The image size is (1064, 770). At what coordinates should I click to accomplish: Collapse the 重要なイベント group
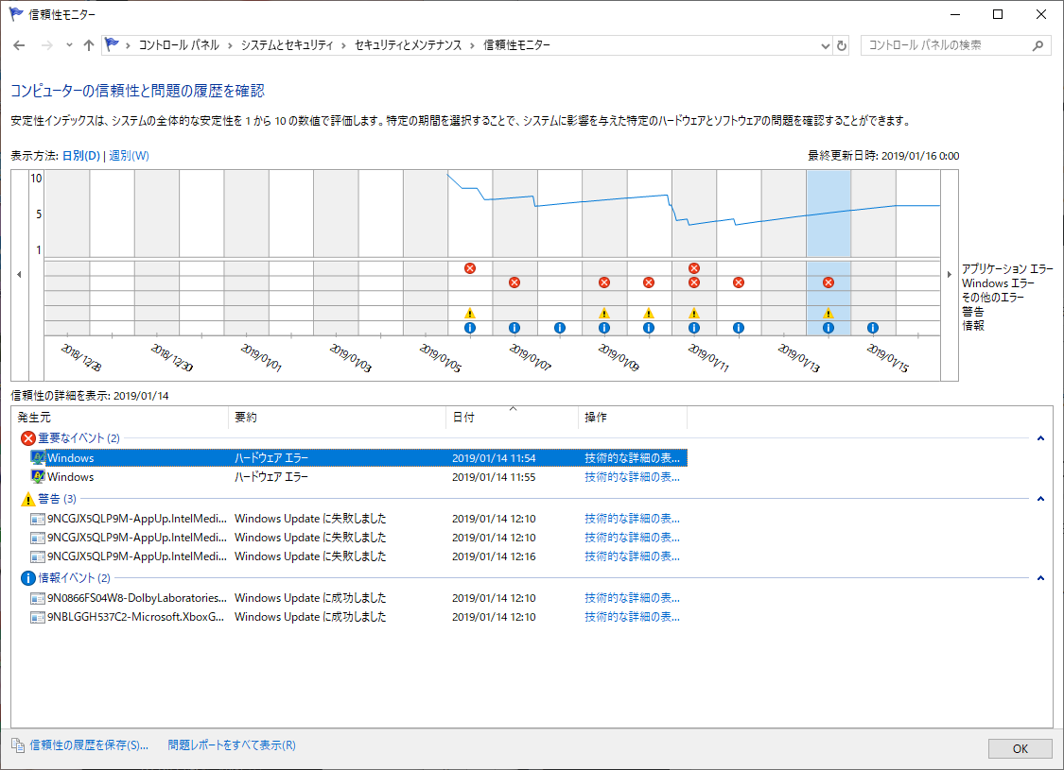tap(1040, 438)
